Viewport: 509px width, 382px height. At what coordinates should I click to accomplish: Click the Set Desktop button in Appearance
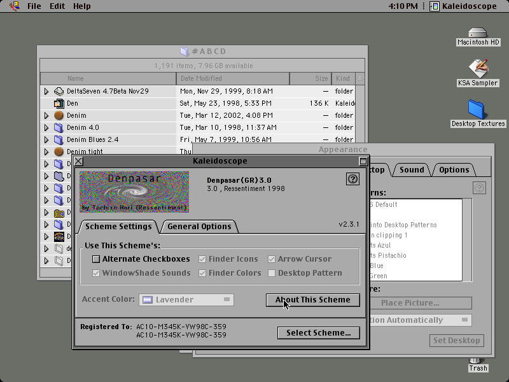pyautogui.click(x=457, y=341)
